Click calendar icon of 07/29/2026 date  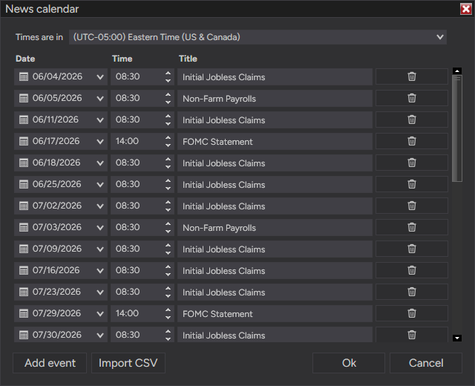coord(24,313)
